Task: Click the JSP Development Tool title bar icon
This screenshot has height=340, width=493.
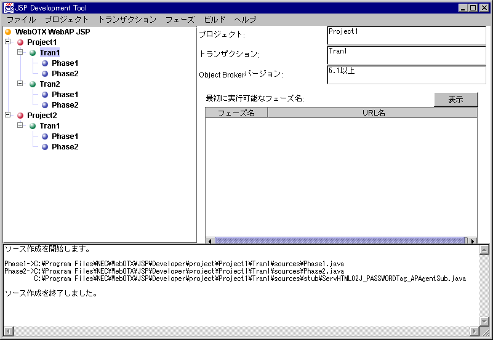Action: click(x=9, y=8)
